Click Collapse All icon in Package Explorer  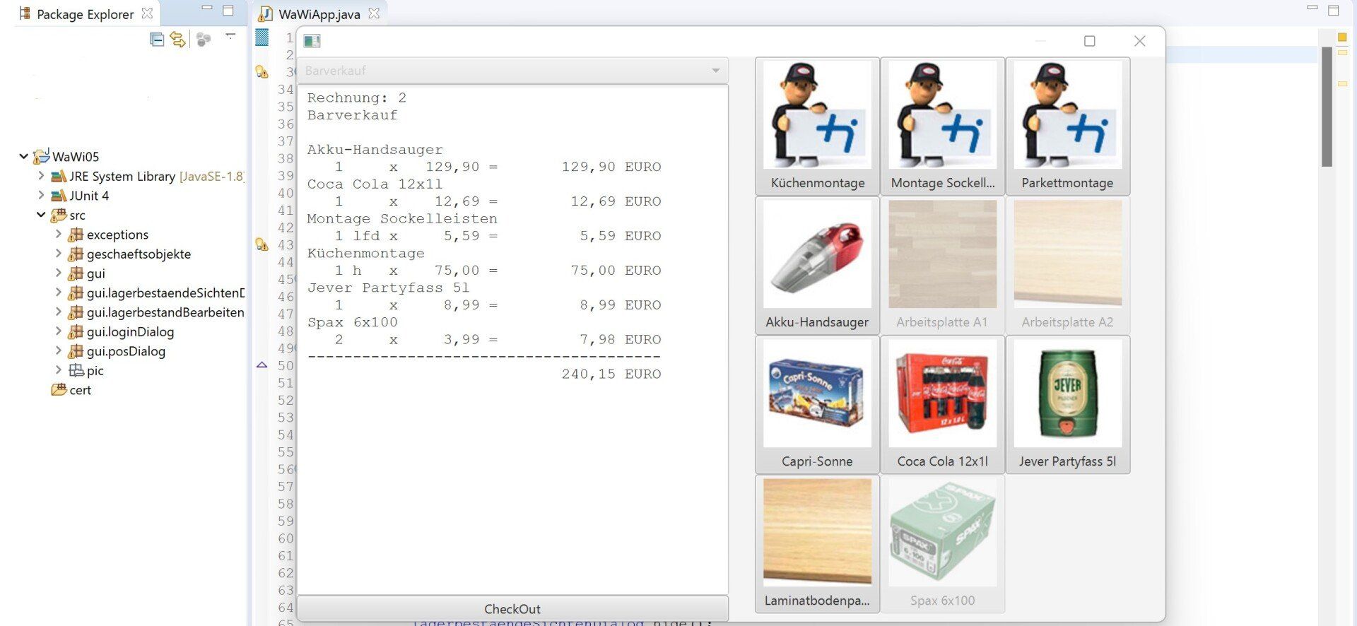pyautogui.click(x=157, y=40)
